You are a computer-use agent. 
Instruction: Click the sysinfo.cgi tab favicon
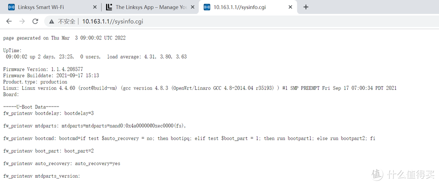click(207, 7)
